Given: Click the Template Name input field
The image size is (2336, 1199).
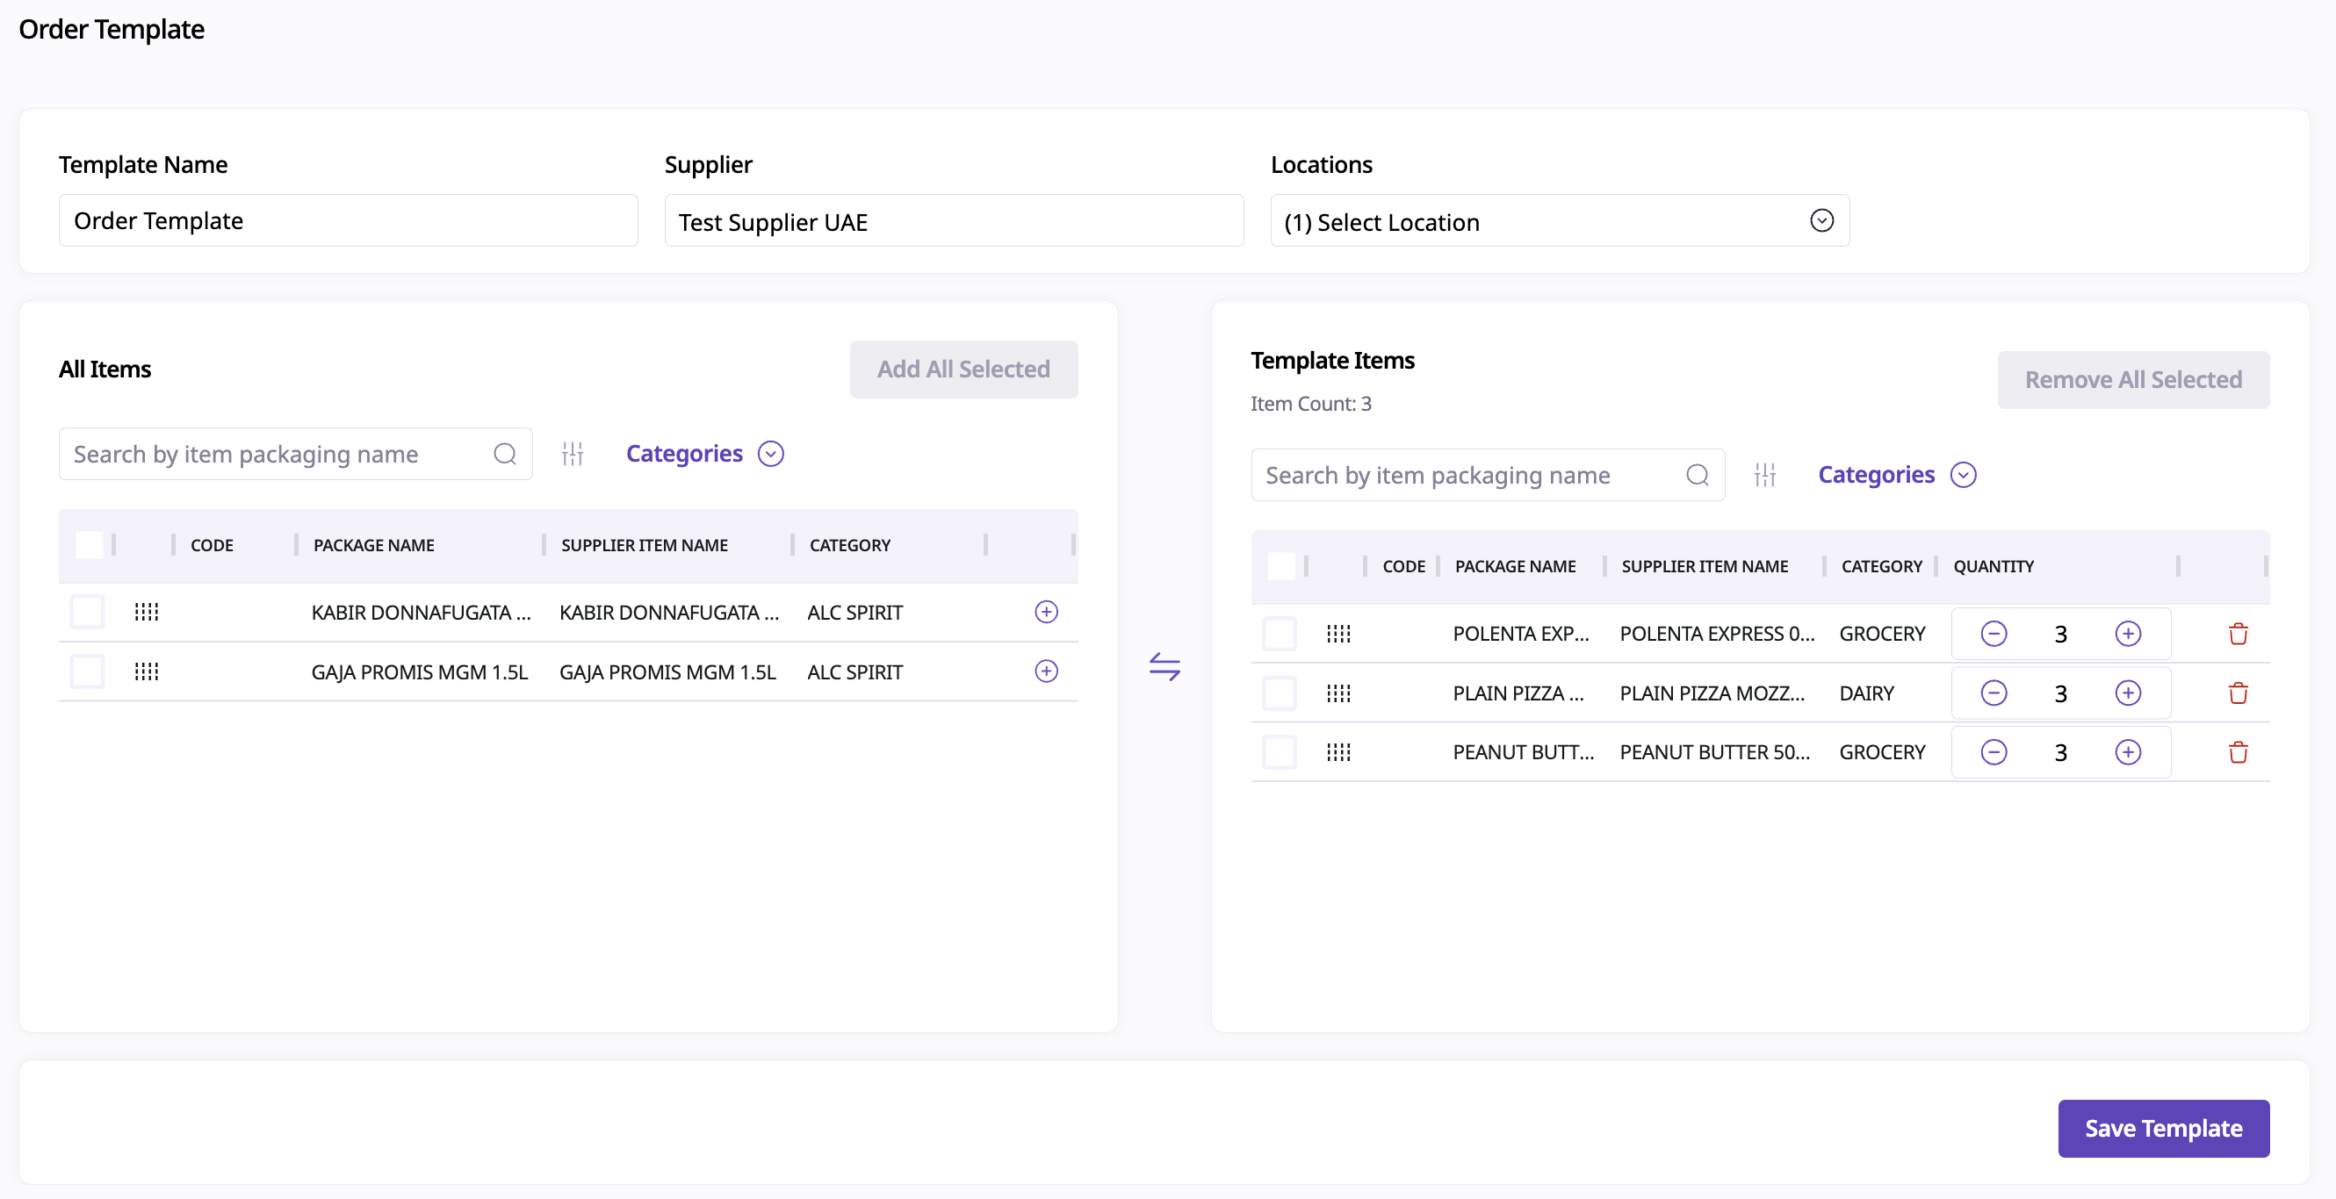Looking at the screenshot, I should pyautogui.click(x=349, y=221).
